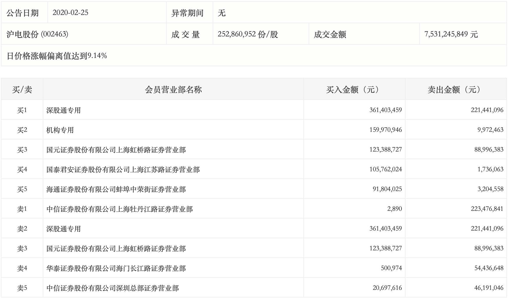The width and height of the screenshot is (512, 301).
Task: Click 深股通专用 in the 卖2 row
Action: 63,229
